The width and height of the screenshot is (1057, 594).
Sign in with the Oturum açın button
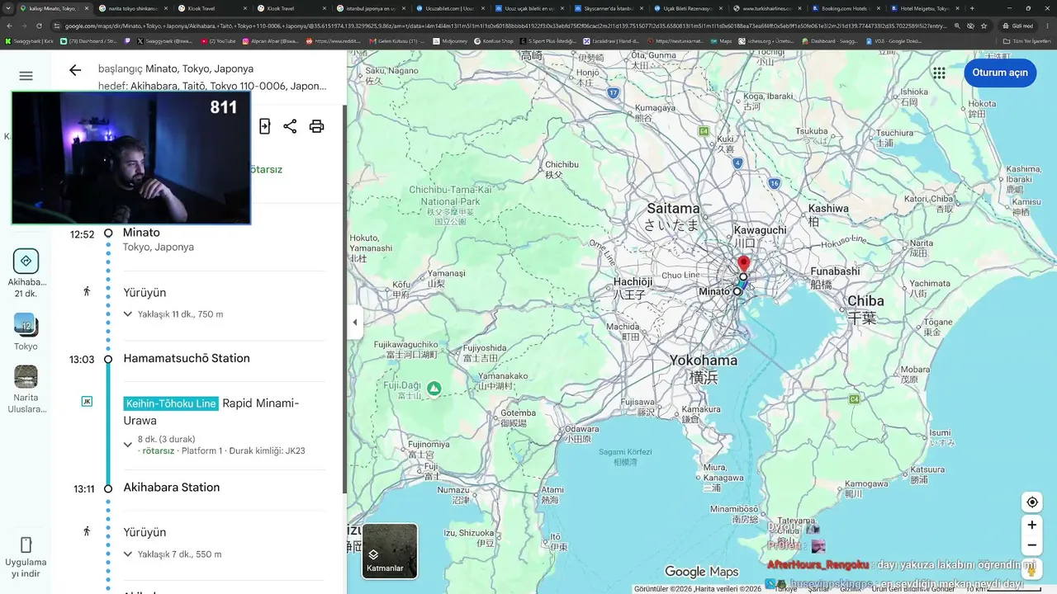coord(1000,73)
